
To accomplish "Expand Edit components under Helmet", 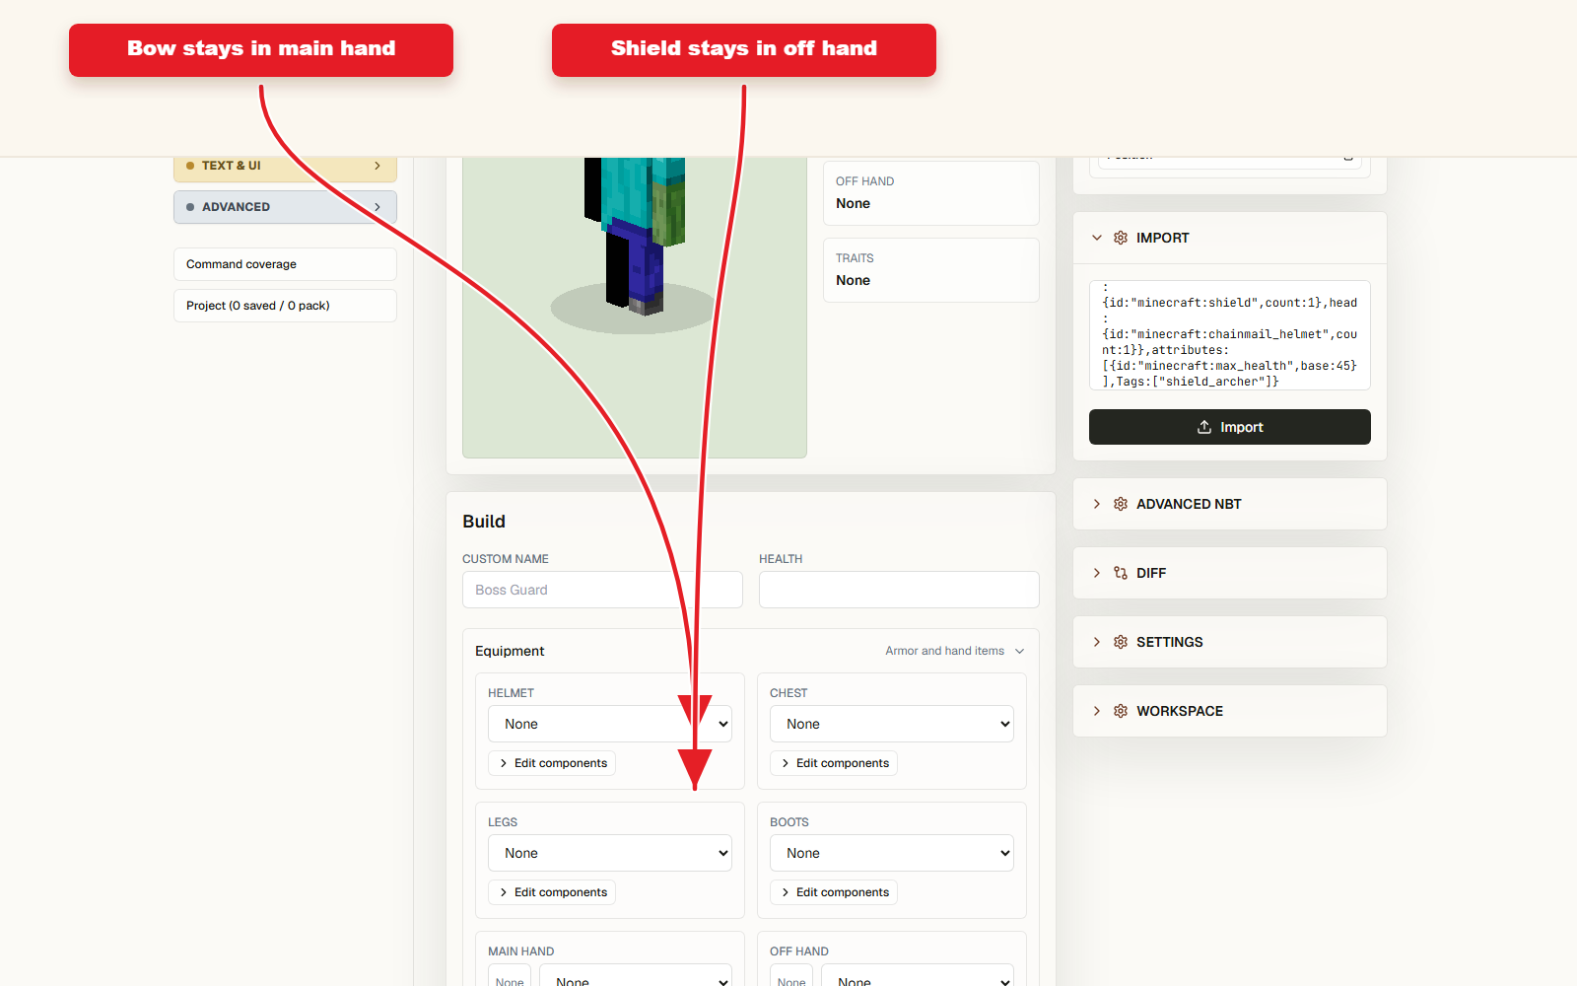I will (x=552, y=763).
